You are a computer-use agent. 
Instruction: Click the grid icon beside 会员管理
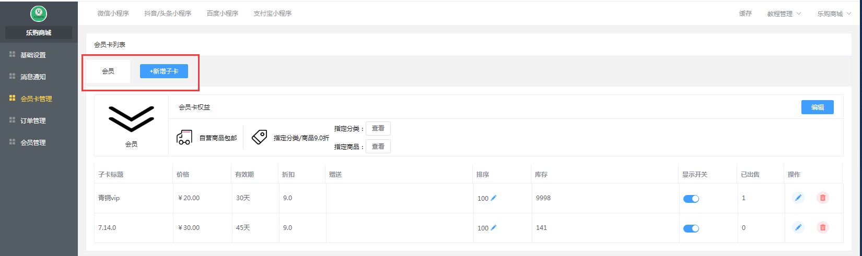coord(12,142)
